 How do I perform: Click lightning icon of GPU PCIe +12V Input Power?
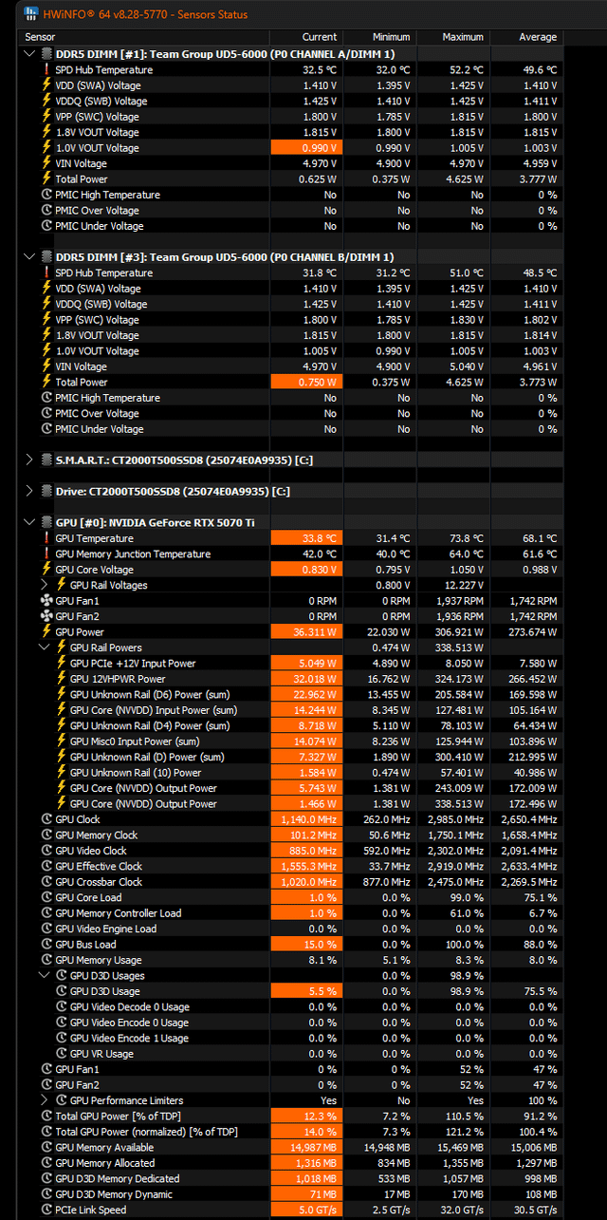tap(62, 664)
